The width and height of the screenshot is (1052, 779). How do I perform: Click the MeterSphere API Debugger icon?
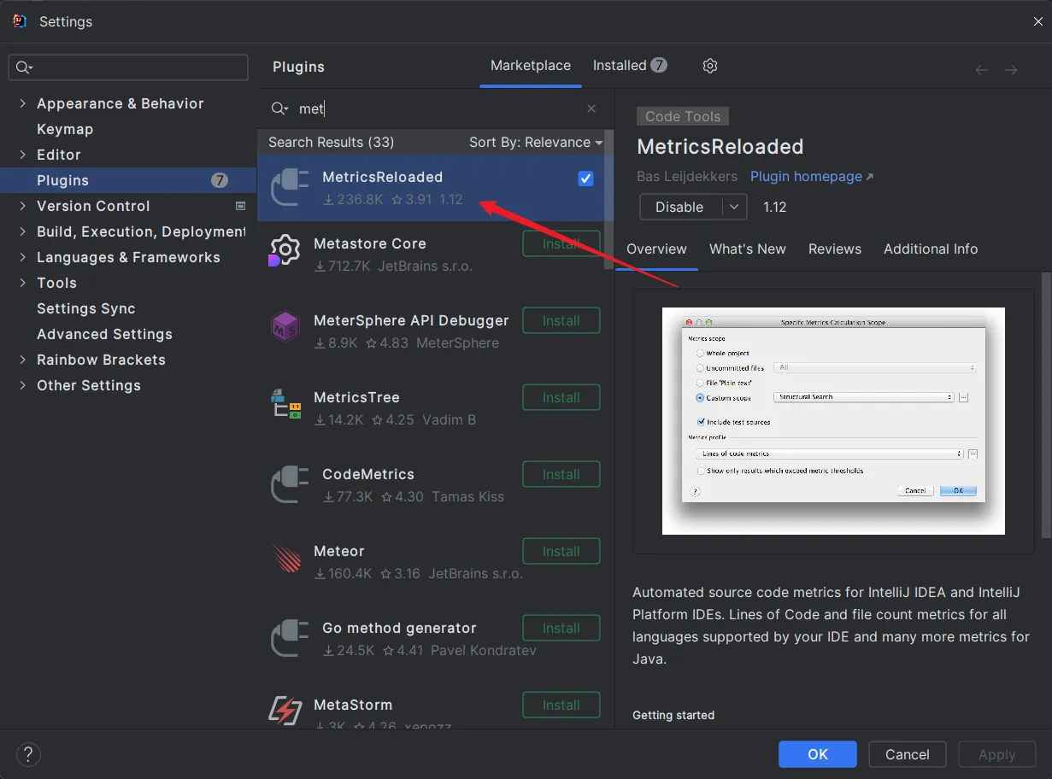coord(285,327)
